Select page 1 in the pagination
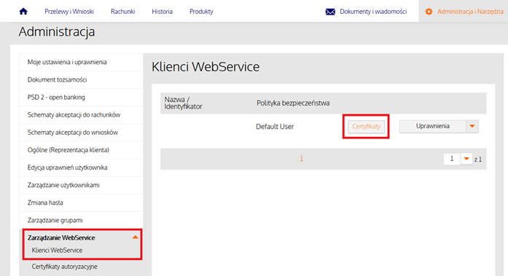508x276 pixels. tap(301, 159)
